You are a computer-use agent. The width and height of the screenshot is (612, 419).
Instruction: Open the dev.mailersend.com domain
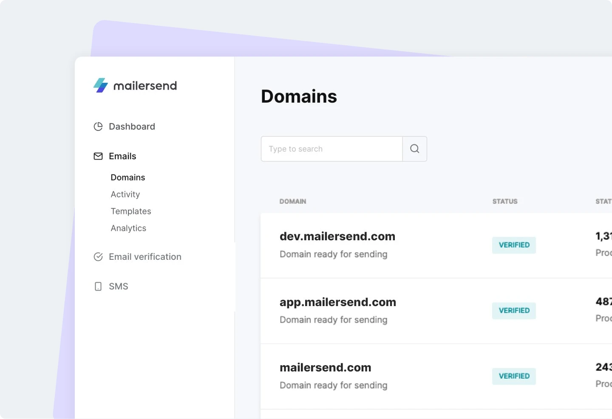(337, 236)
